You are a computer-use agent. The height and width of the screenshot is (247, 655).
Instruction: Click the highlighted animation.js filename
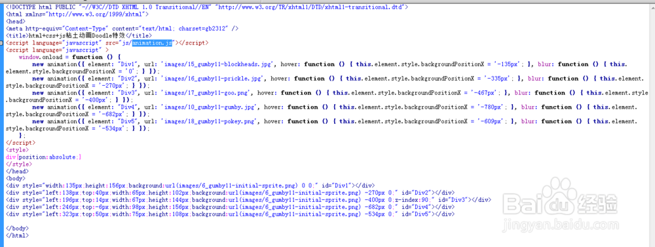point(153,43)
